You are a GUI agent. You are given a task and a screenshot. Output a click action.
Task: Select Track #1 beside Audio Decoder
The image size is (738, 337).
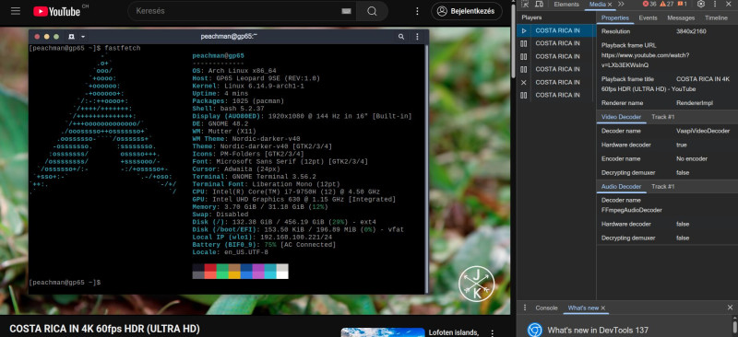[x=663, y=187]
